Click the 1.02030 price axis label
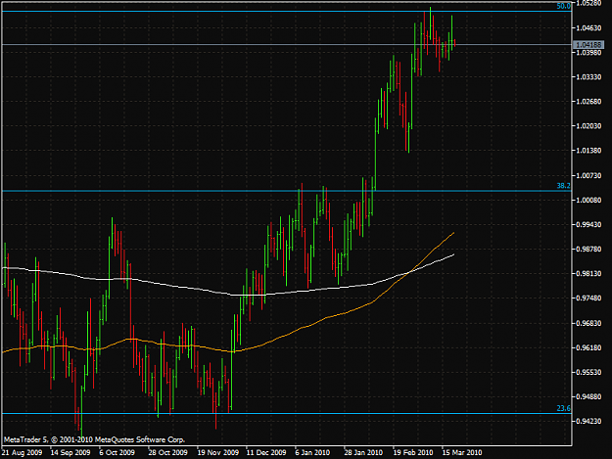 588,126
